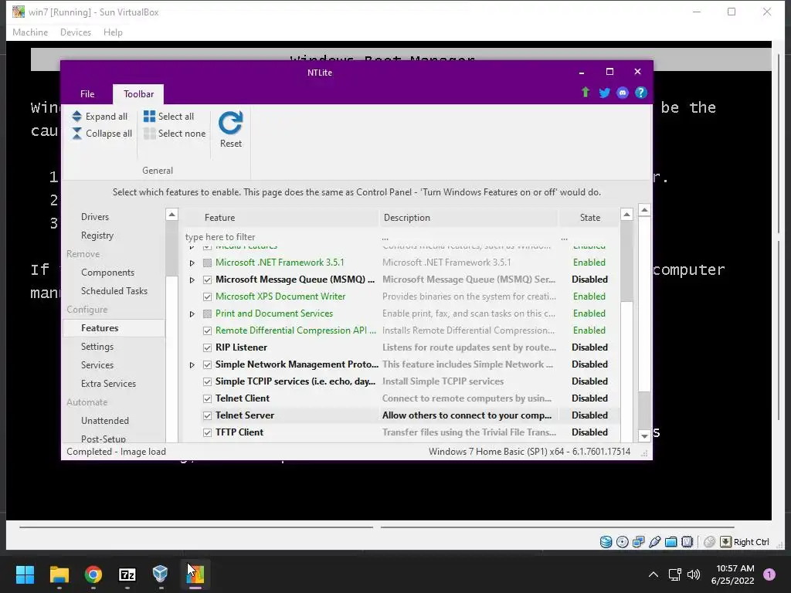Toggle TFTP Client checkbox
The width and height of the screenshot is (791, 593).
207,432
